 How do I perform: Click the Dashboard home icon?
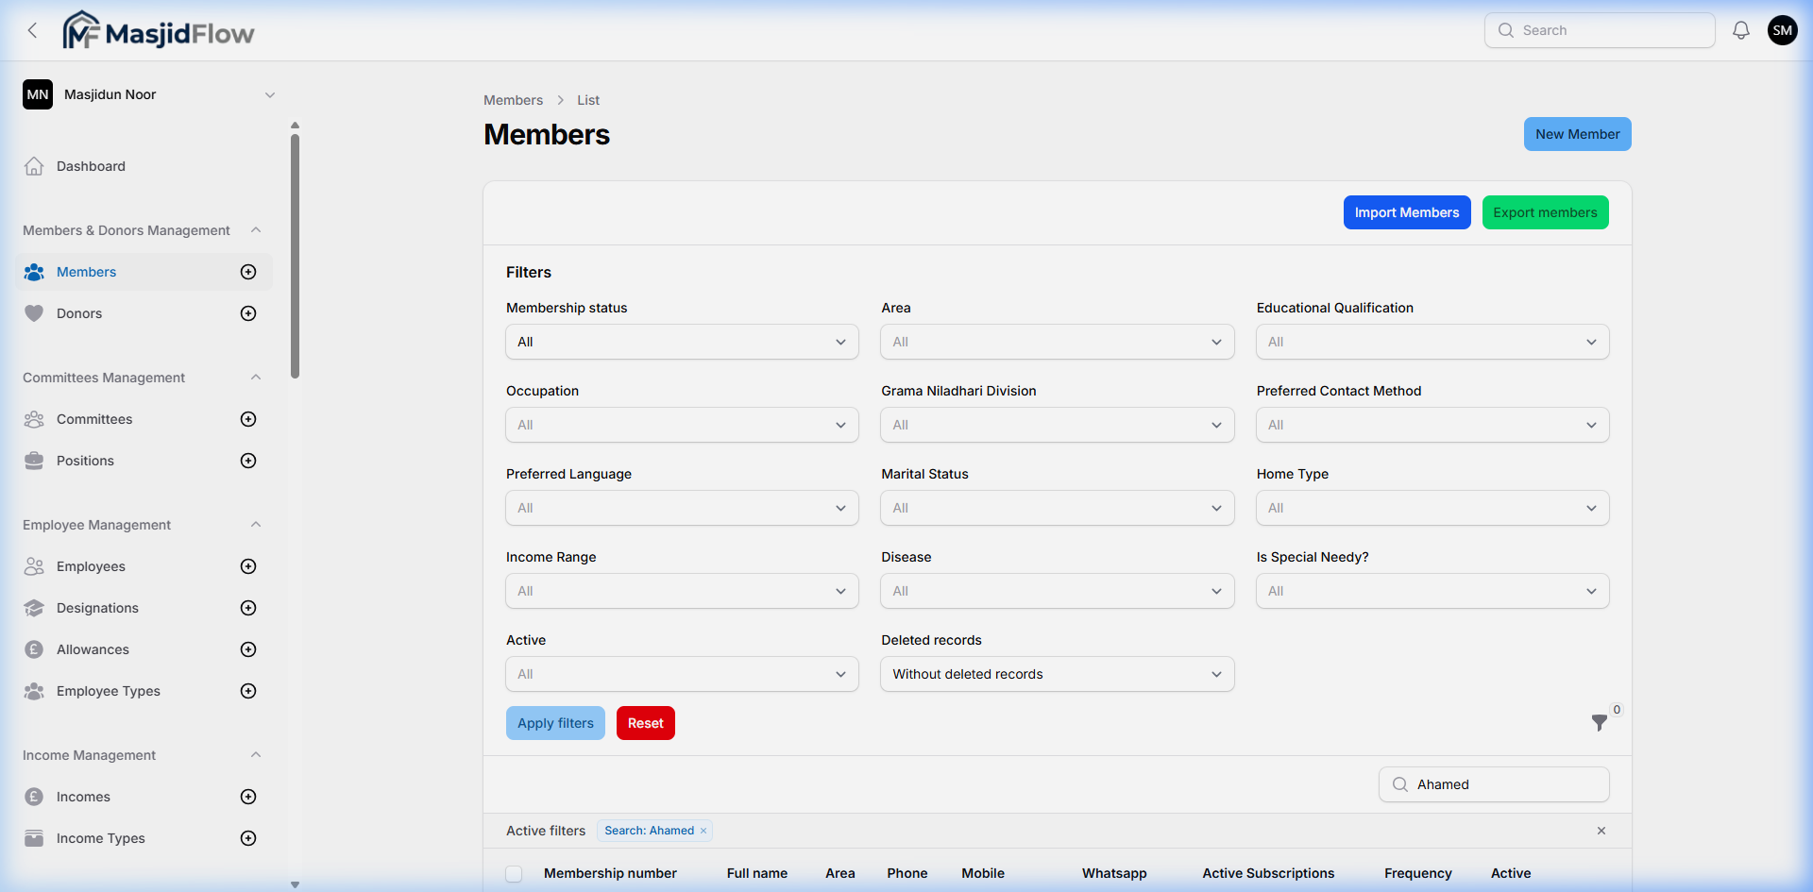click(34, 165)
